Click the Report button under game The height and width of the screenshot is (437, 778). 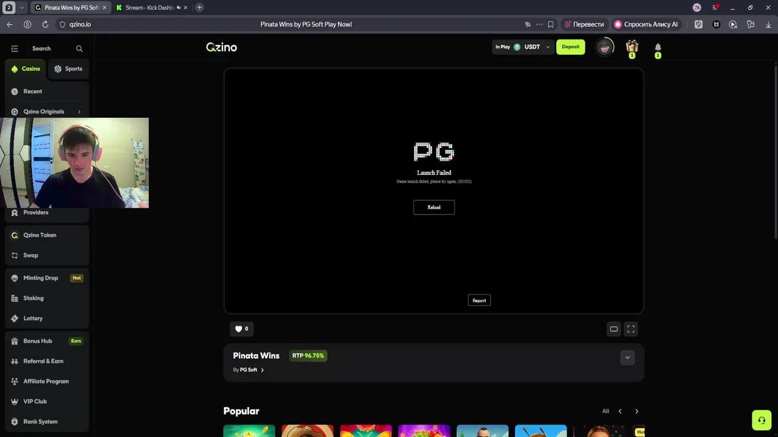(479, 300)
